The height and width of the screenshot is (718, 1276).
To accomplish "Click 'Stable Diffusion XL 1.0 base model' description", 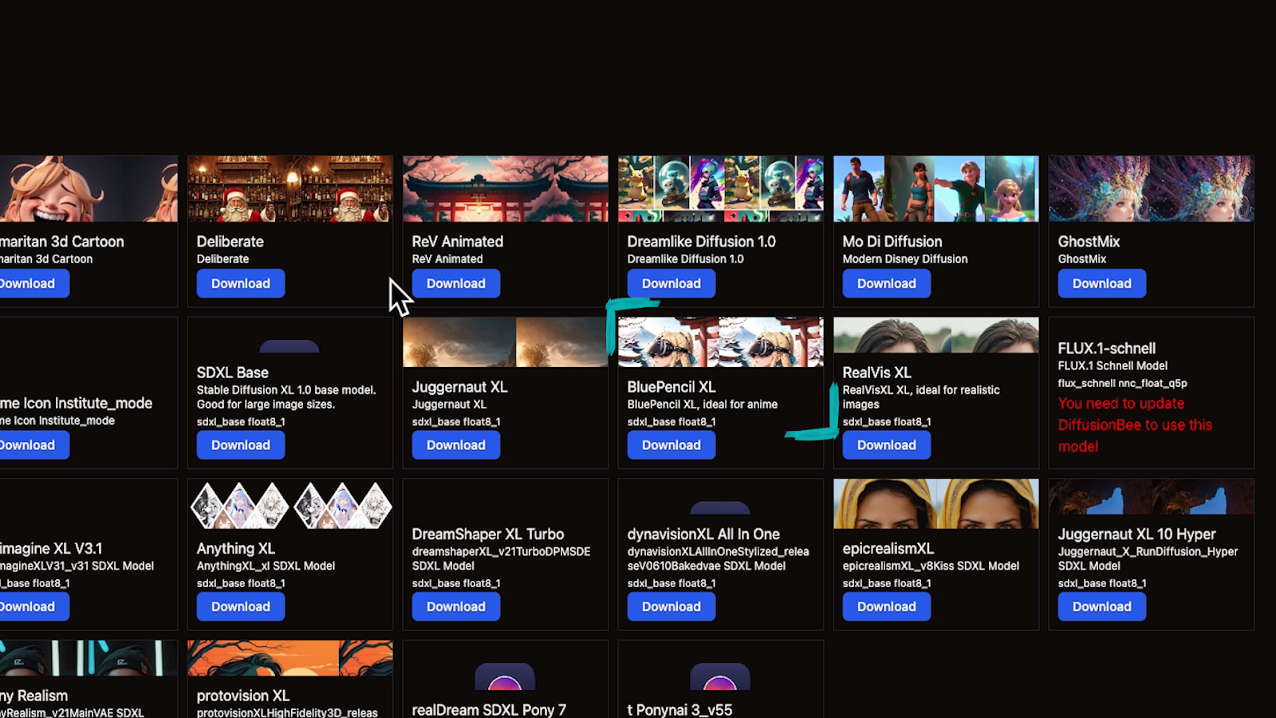I will (x=286, y=397).
